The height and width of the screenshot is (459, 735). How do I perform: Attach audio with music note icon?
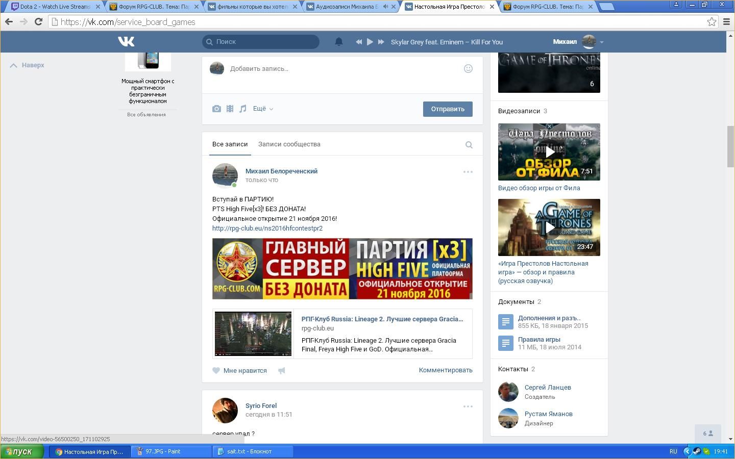243,109
